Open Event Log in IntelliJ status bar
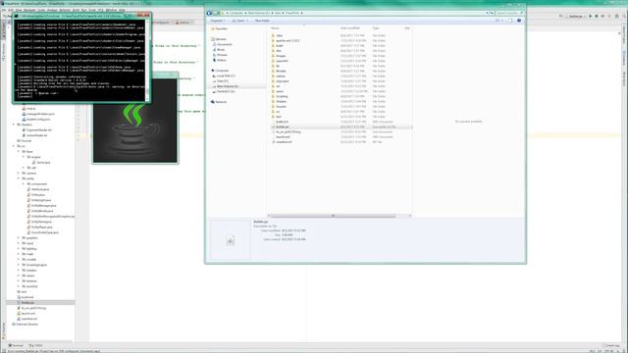 point(612,345)
